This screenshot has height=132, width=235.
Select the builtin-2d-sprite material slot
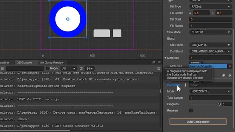(x=208, y=66)
